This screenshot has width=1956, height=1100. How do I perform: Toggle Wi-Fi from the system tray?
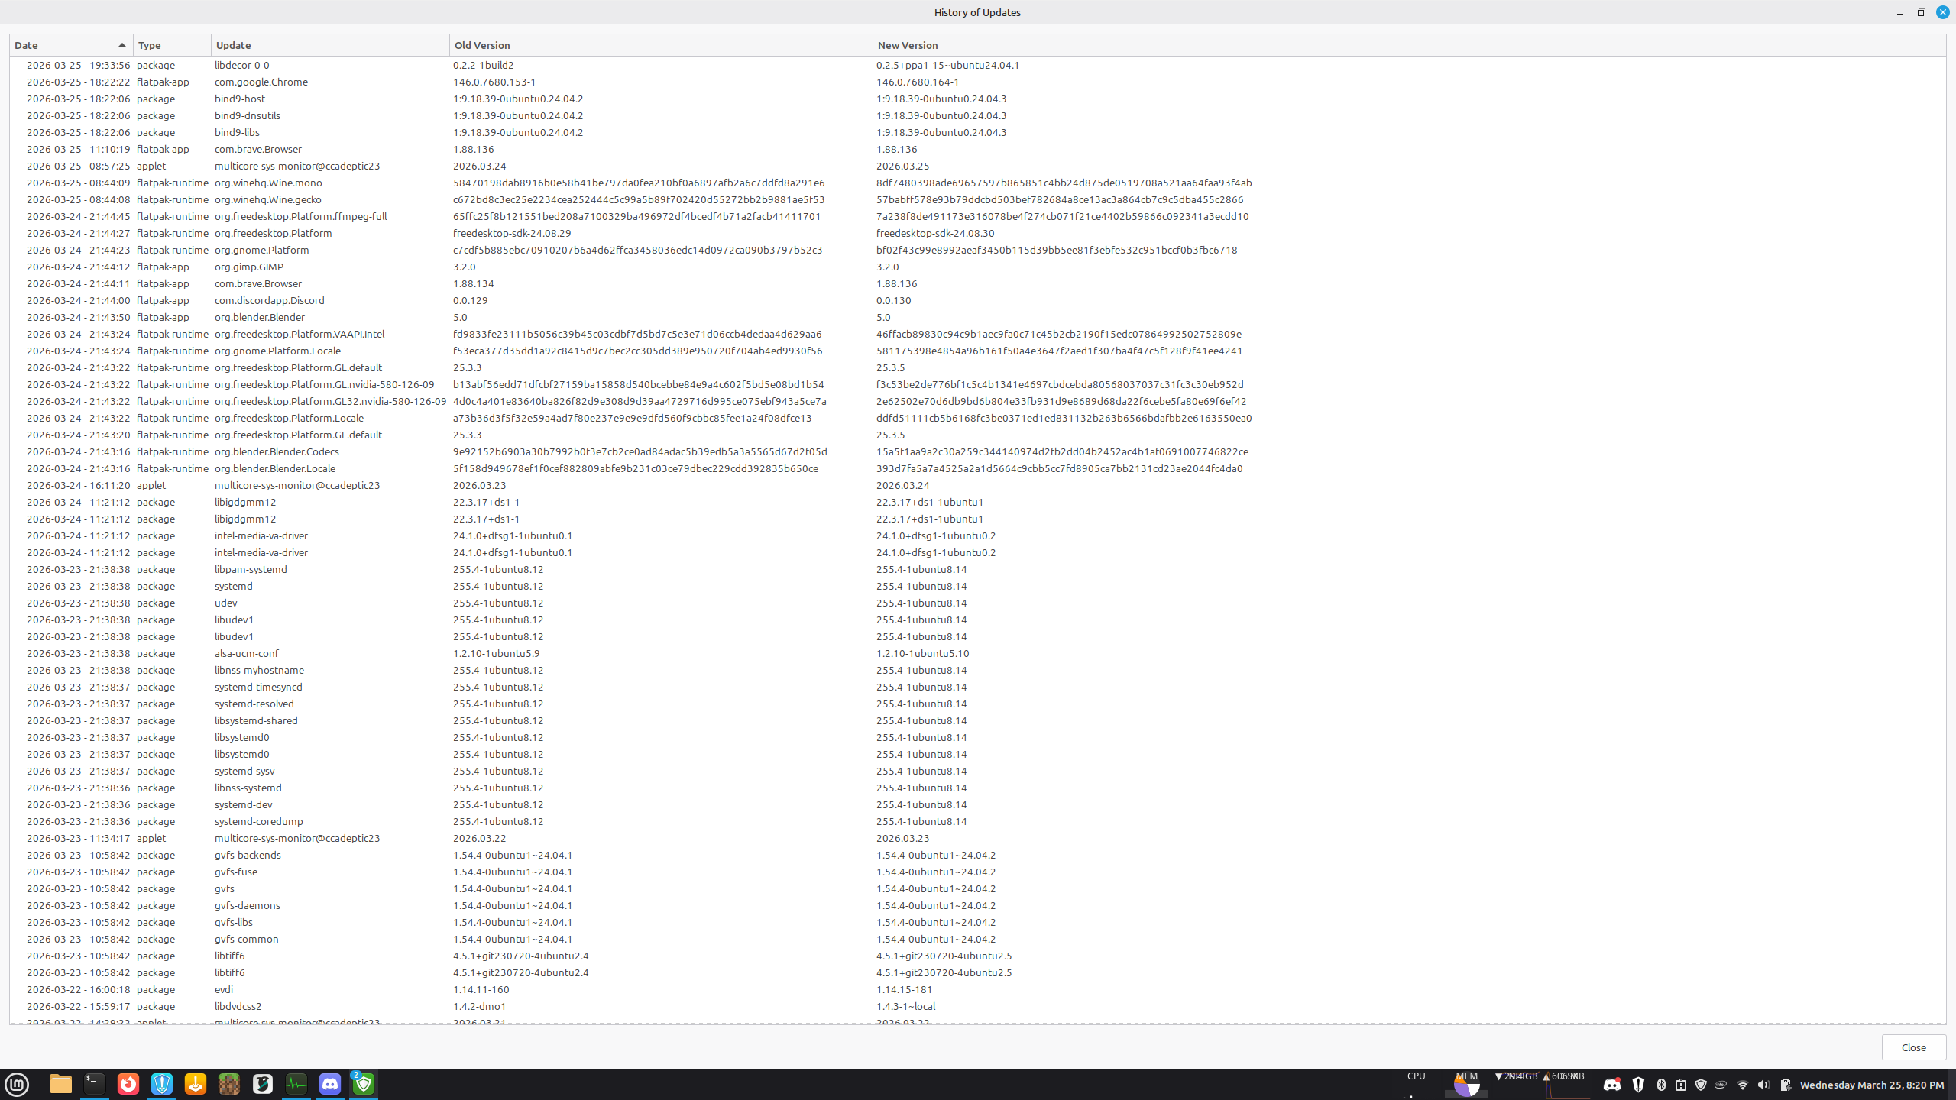click(x=1743, y=1084)
